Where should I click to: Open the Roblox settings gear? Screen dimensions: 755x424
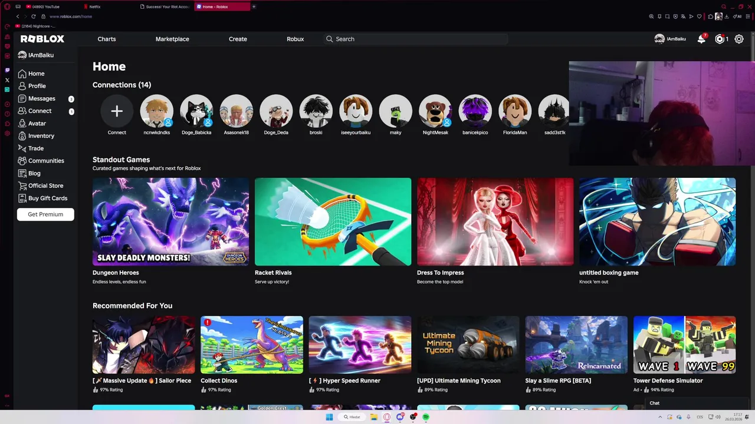(x=739, y=39)
